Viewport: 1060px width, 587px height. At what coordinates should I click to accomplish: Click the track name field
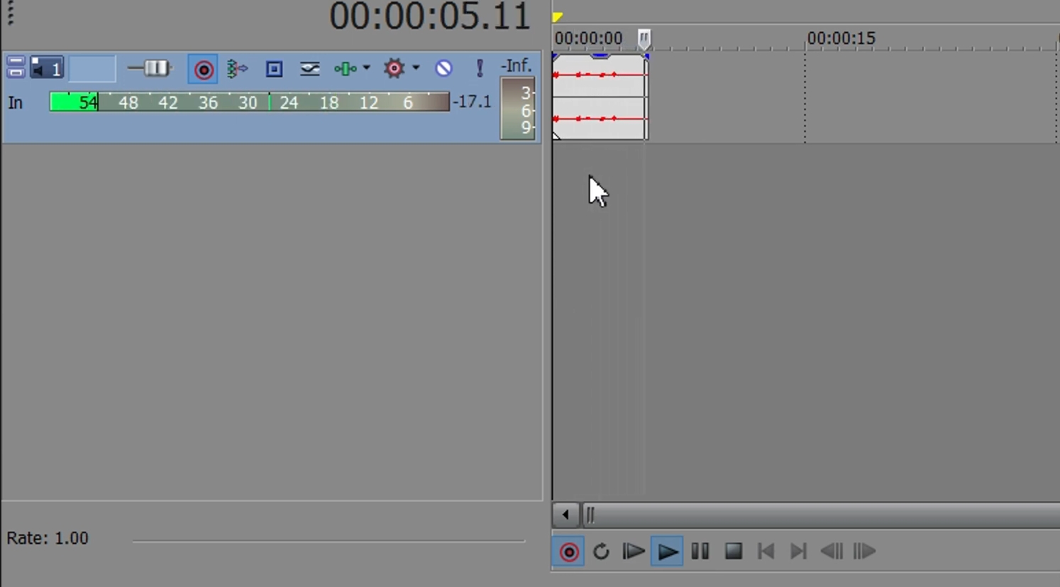pyautogui.click(x=92, y=69)
